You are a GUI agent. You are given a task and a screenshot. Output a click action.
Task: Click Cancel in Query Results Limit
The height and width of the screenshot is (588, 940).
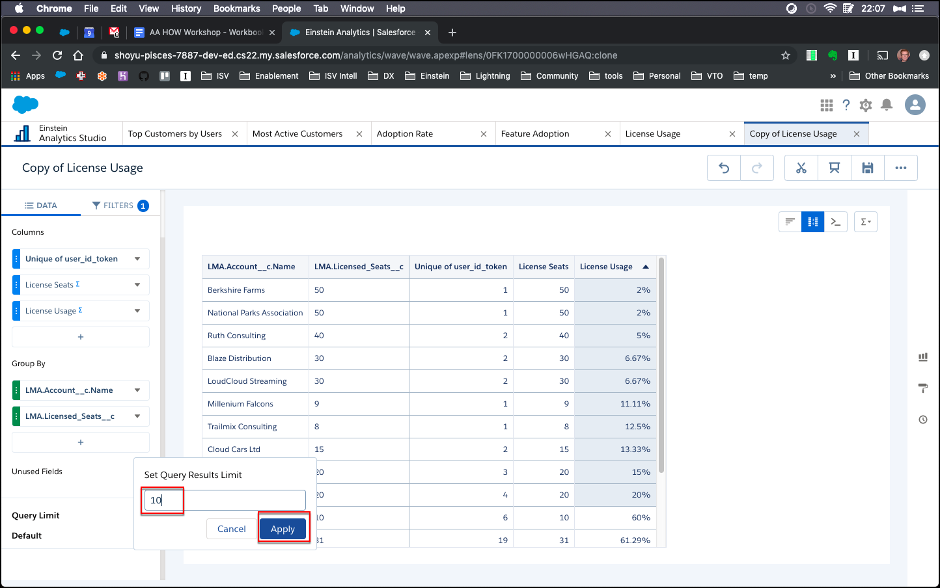232,529
